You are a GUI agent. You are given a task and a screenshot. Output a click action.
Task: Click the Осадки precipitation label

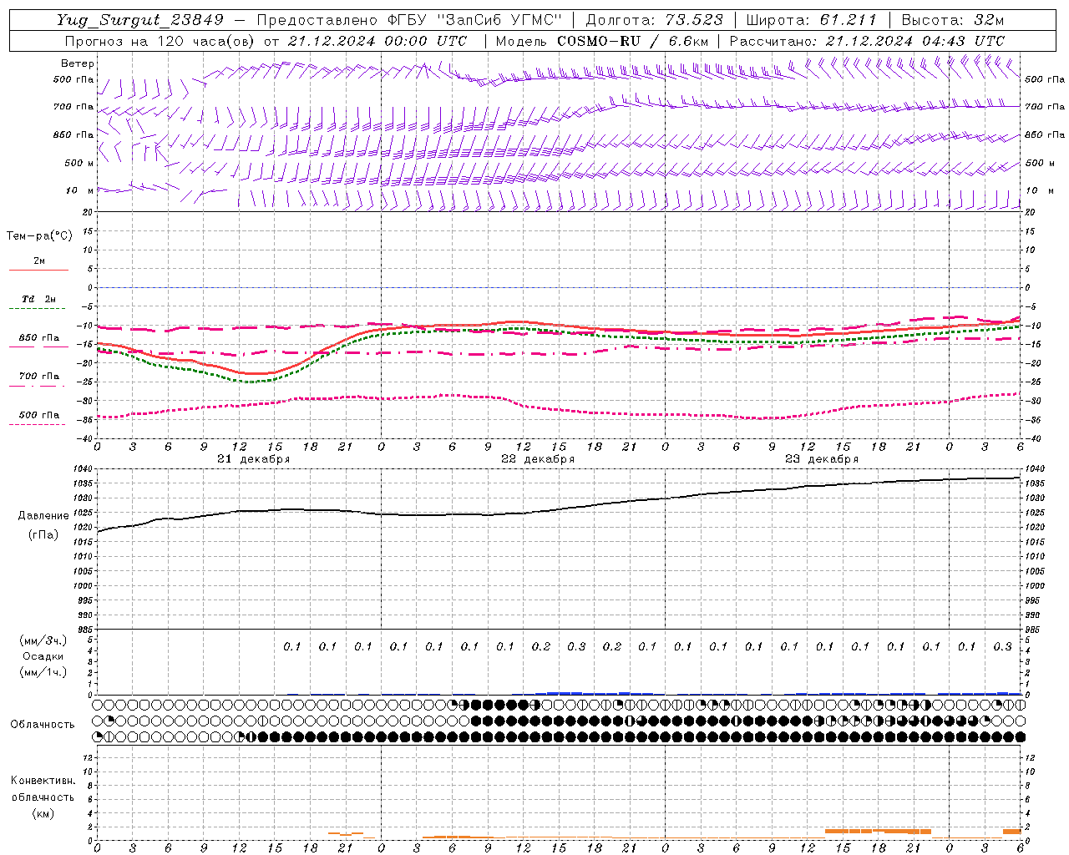point(43,656)
